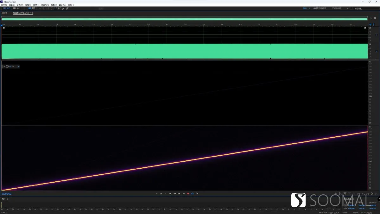Start recording
The height and width of the screenshot is (214, 380).
pos(188,193)
